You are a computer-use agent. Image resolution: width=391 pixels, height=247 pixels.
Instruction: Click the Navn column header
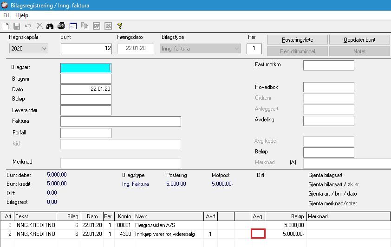169,216
